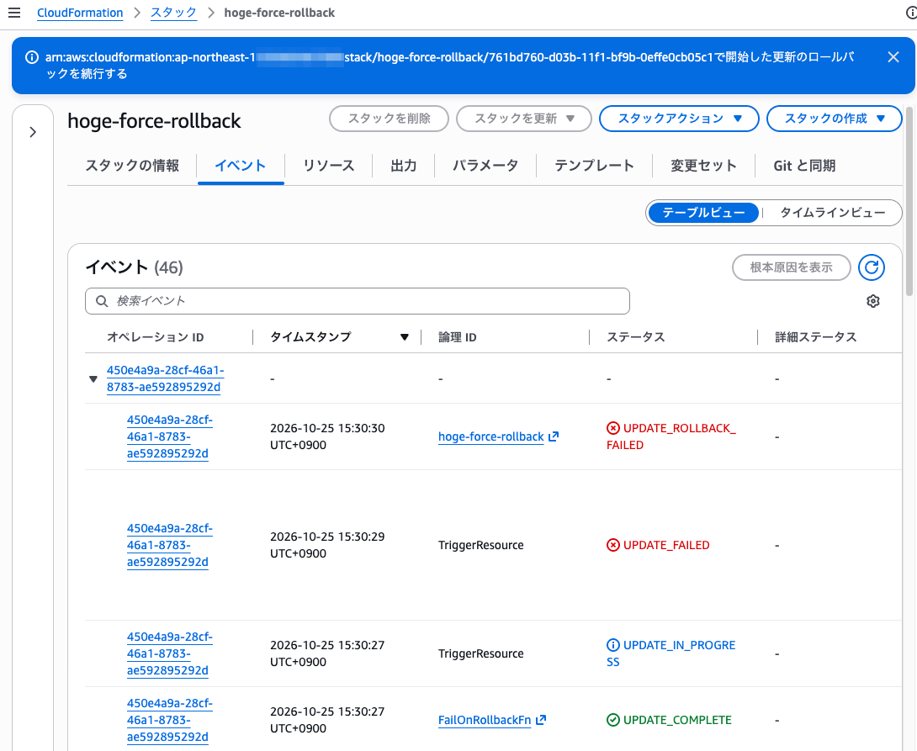
Task: Click the UPDATE_FAILED error status icon
Action: coord(613,545)
